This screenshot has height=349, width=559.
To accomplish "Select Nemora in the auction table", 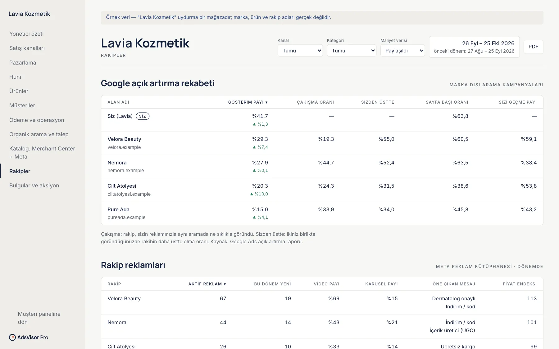I will [x=117, y=163].
